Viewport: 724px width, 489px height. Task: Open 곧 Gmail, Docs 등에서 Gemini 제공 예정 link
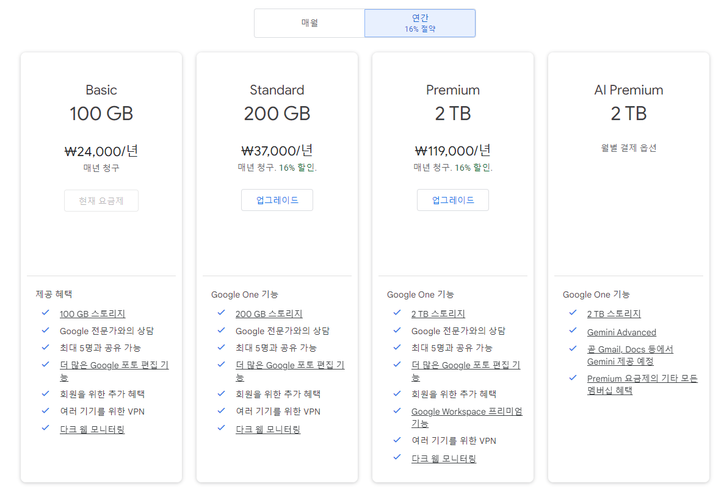pyautogui.click(x=630, y=355)
